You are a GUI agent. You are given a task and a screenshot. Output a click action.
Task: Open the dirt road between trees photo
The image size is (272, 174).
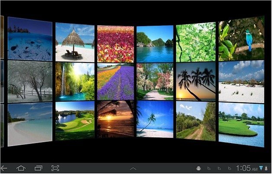(x=196, y=121)
